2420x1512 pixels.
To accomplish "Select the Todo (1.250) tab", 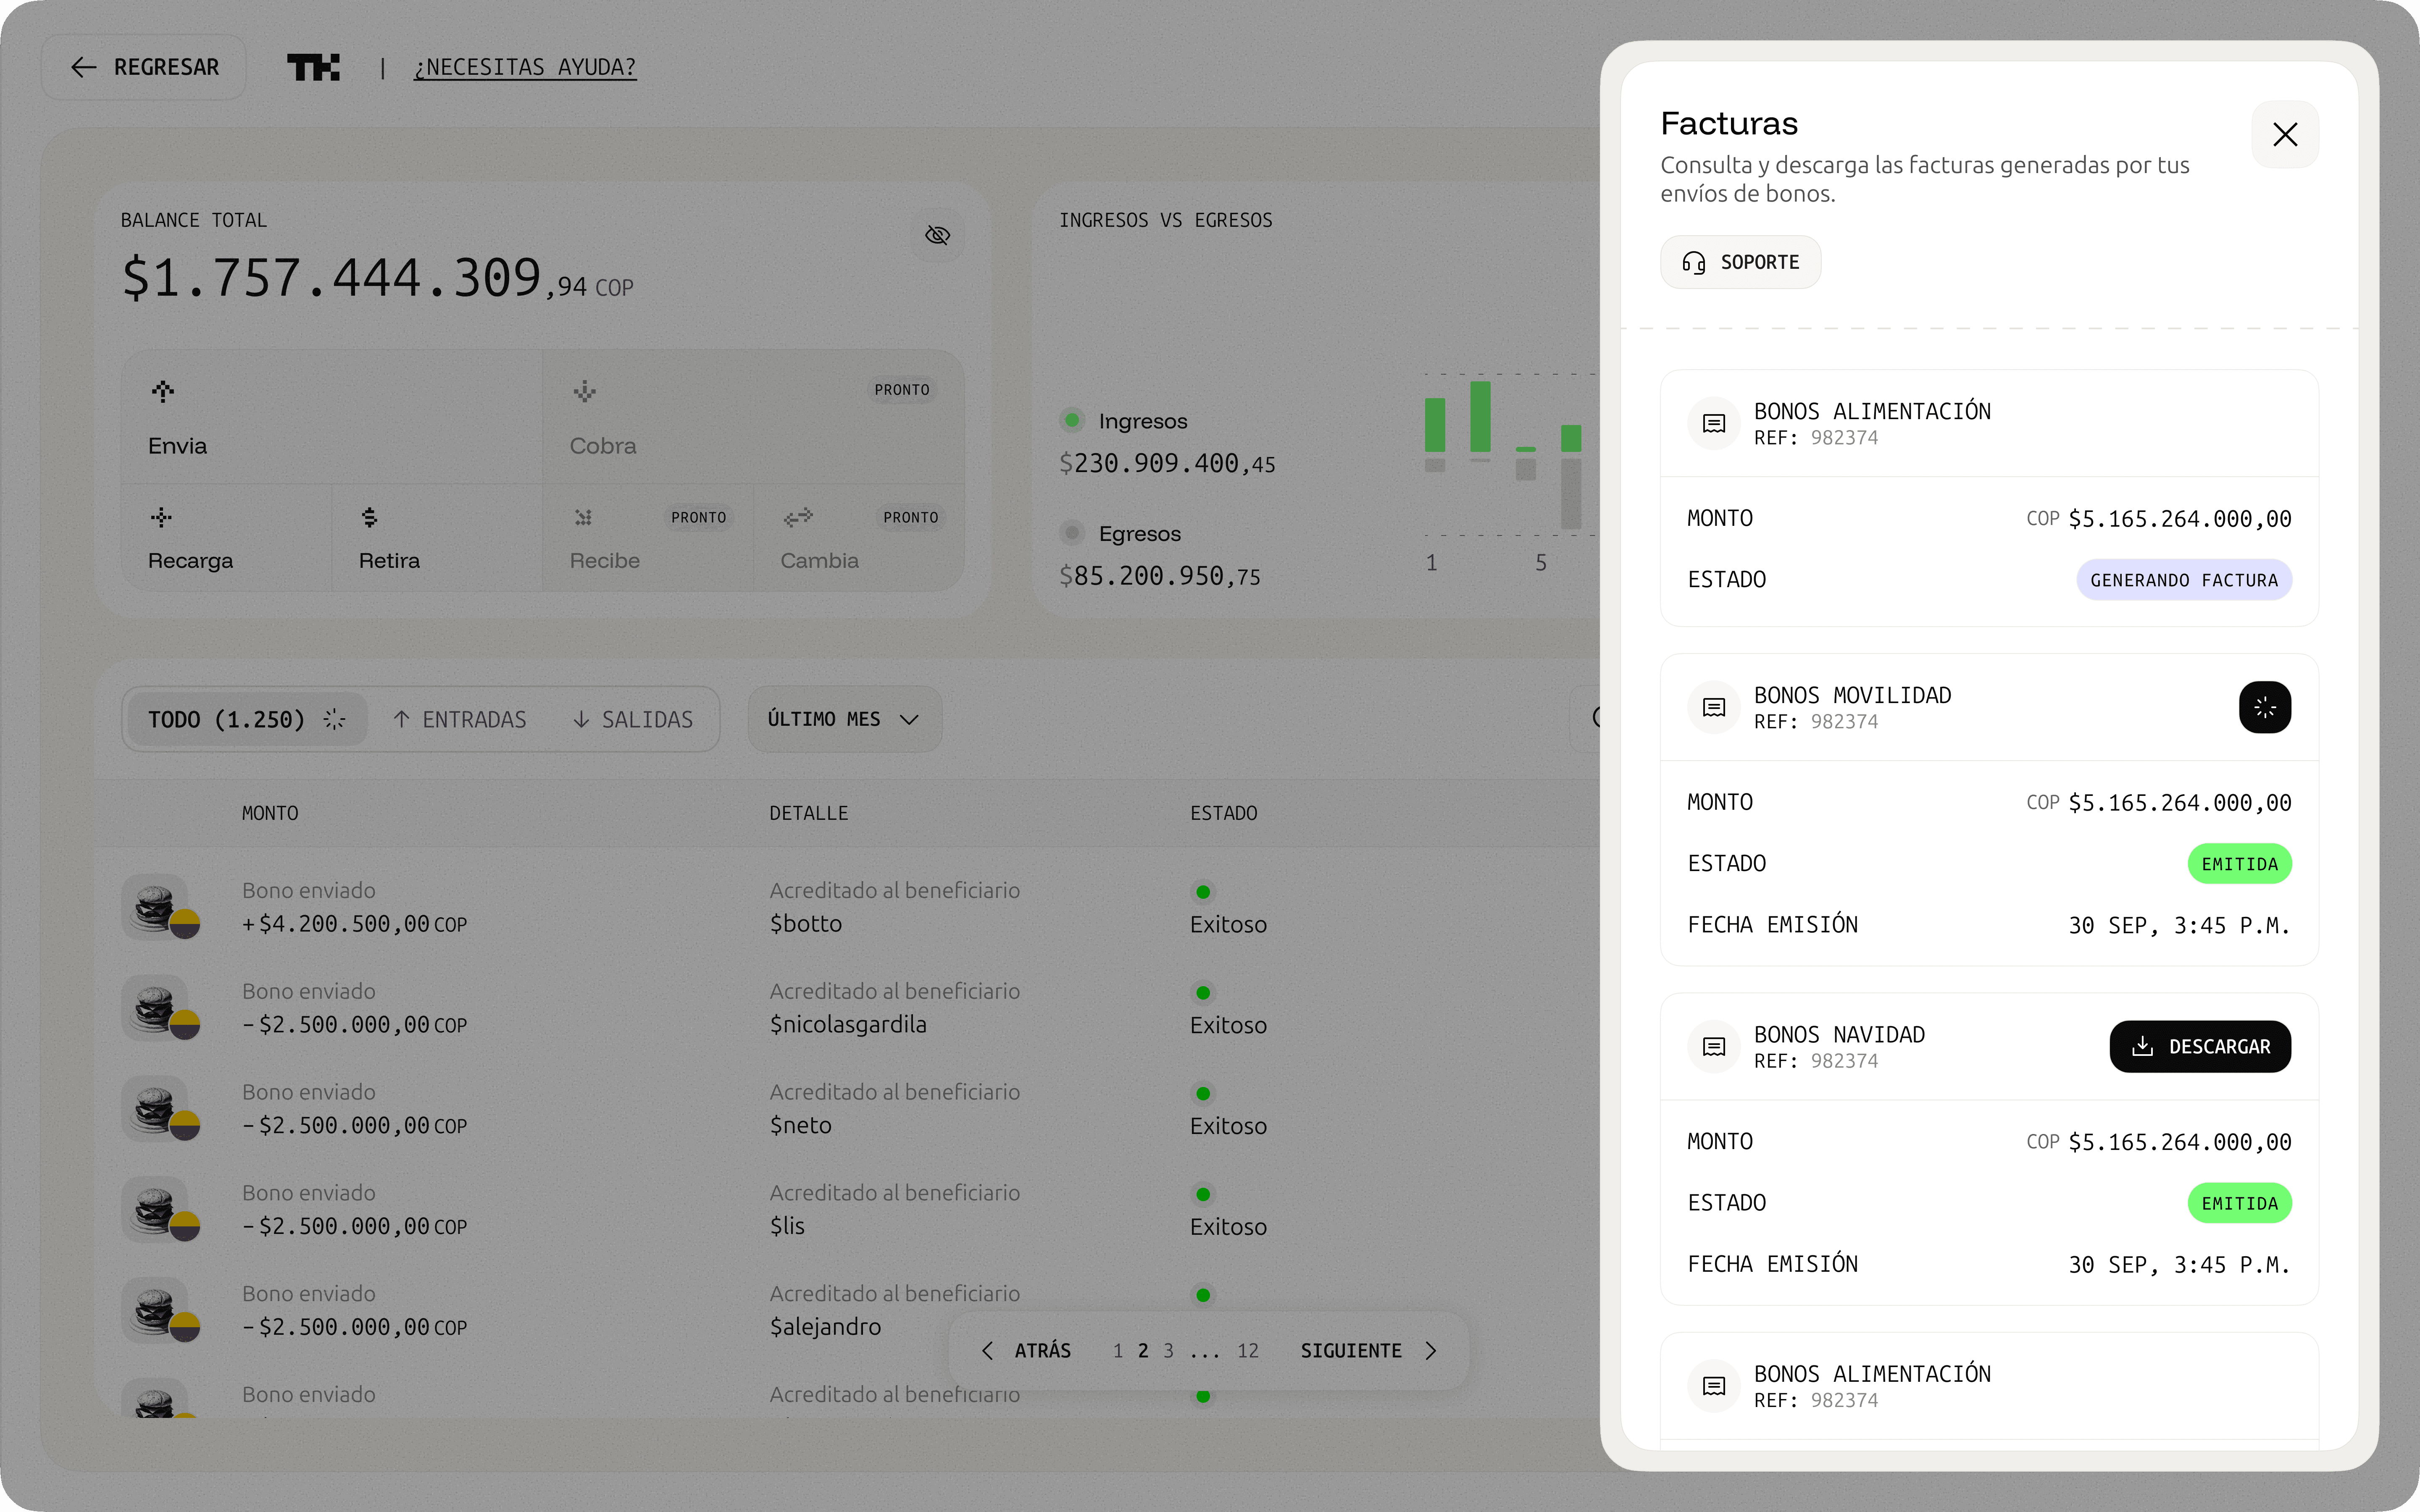I will point(247,719).
